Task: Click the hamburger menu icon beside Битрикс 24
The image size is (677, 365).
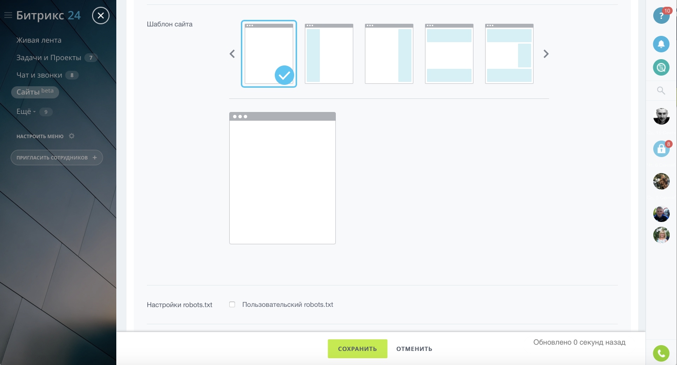Action: click(8, 16)
